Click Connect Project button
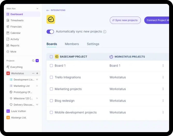Viewport: 173px width, 136px height. pos(157,20)
